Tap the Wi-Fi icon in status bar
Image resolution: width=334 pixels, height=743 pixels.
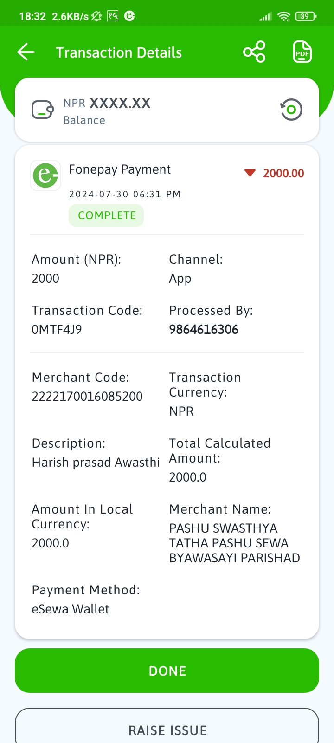coord(283,16)
